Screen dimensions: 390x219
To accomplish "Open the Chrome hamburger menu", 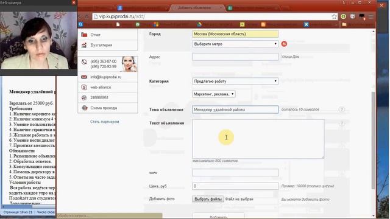I will click(371, 16).
